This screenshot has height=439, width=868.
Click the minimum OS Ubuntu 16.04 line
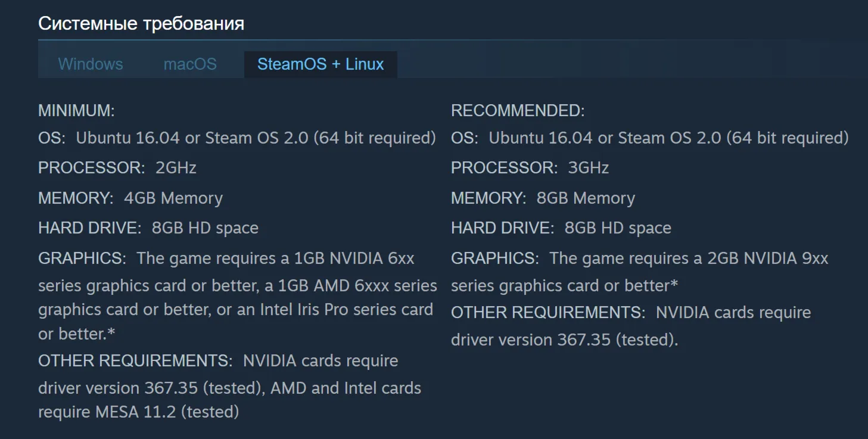237,138
